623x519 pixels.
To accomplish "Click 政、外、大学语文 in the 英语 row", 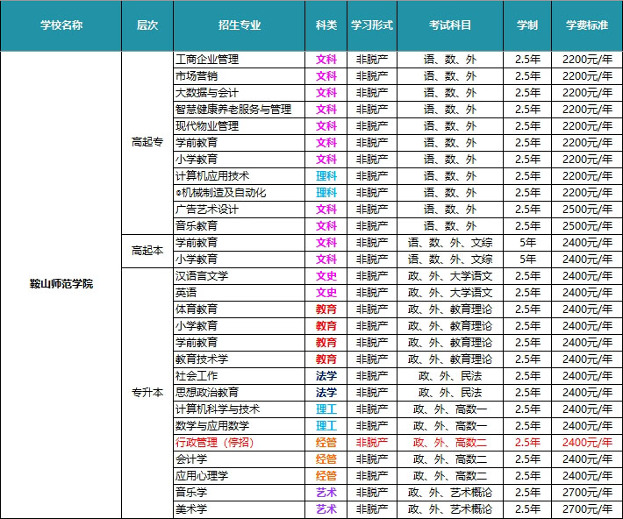I will click(x=450, y=293).
